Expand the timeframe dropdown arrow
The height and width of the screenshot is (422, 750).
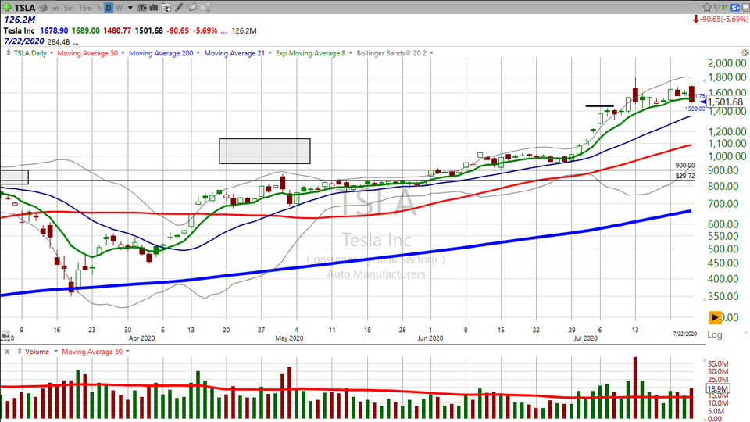click(130, 8)
